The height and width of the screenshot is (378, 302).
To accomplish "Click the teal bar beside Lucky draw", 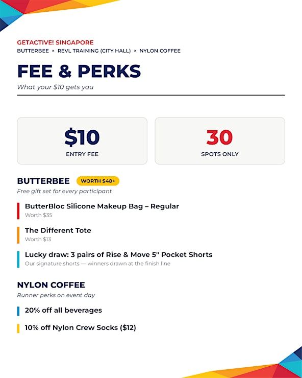I will pos(18,259).
